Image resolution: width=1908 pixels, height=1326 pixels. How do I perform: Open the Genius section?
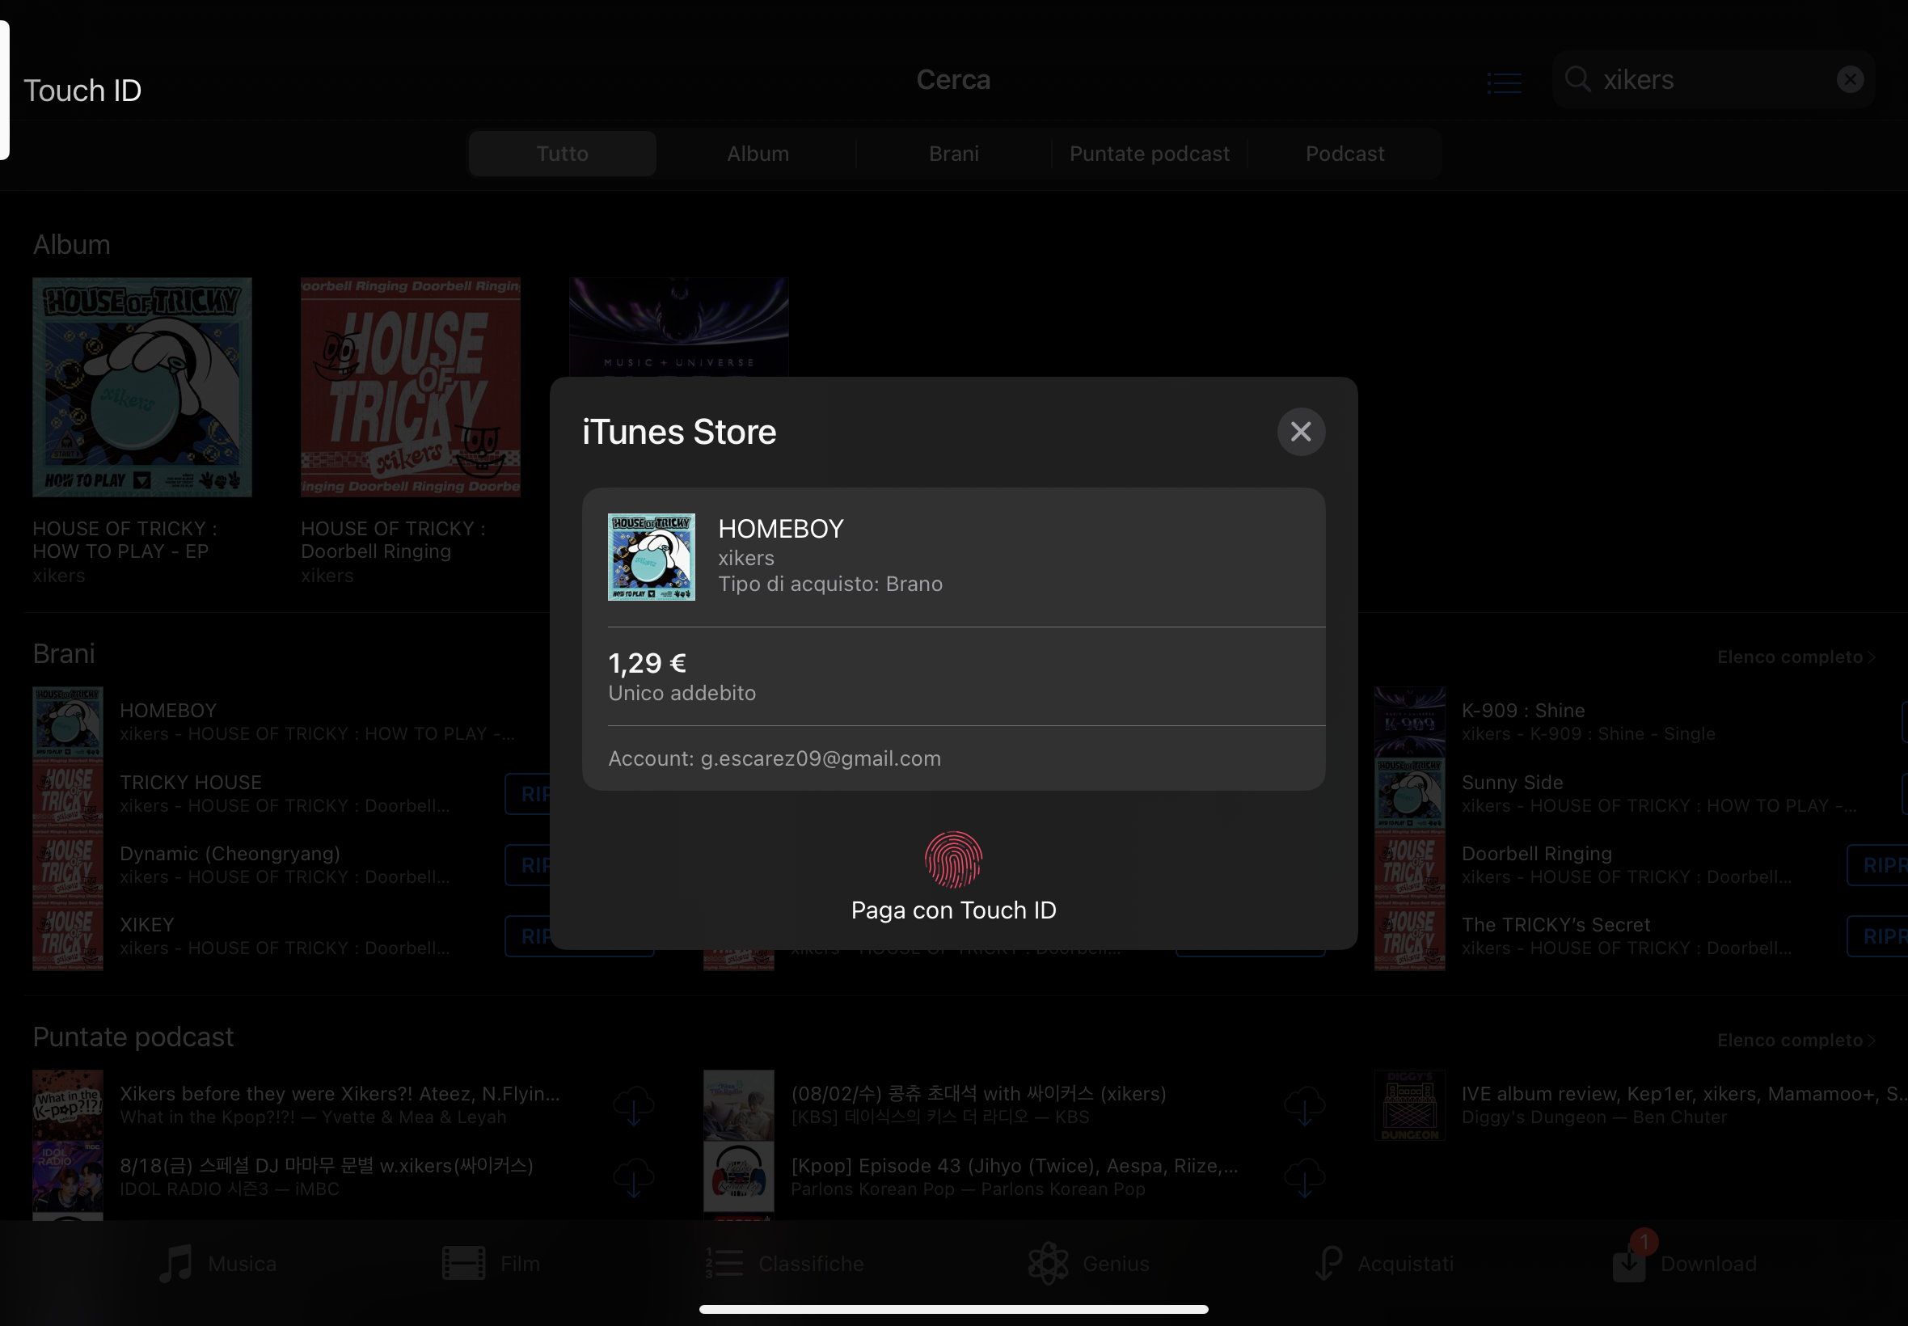(1088, 1263)
